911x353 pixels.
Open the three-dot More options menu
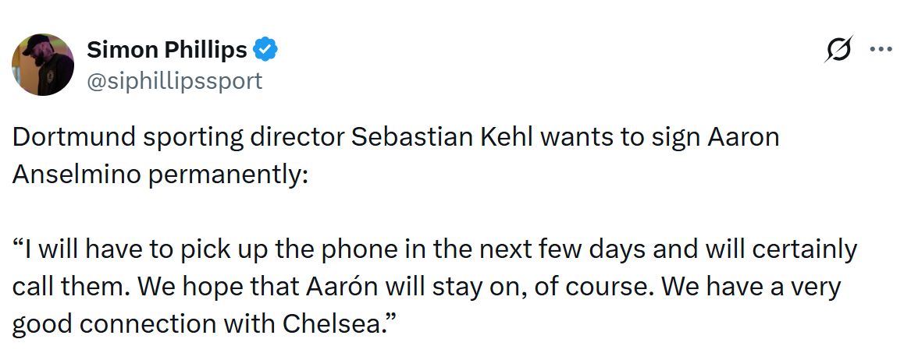click(x=881, y=50)
